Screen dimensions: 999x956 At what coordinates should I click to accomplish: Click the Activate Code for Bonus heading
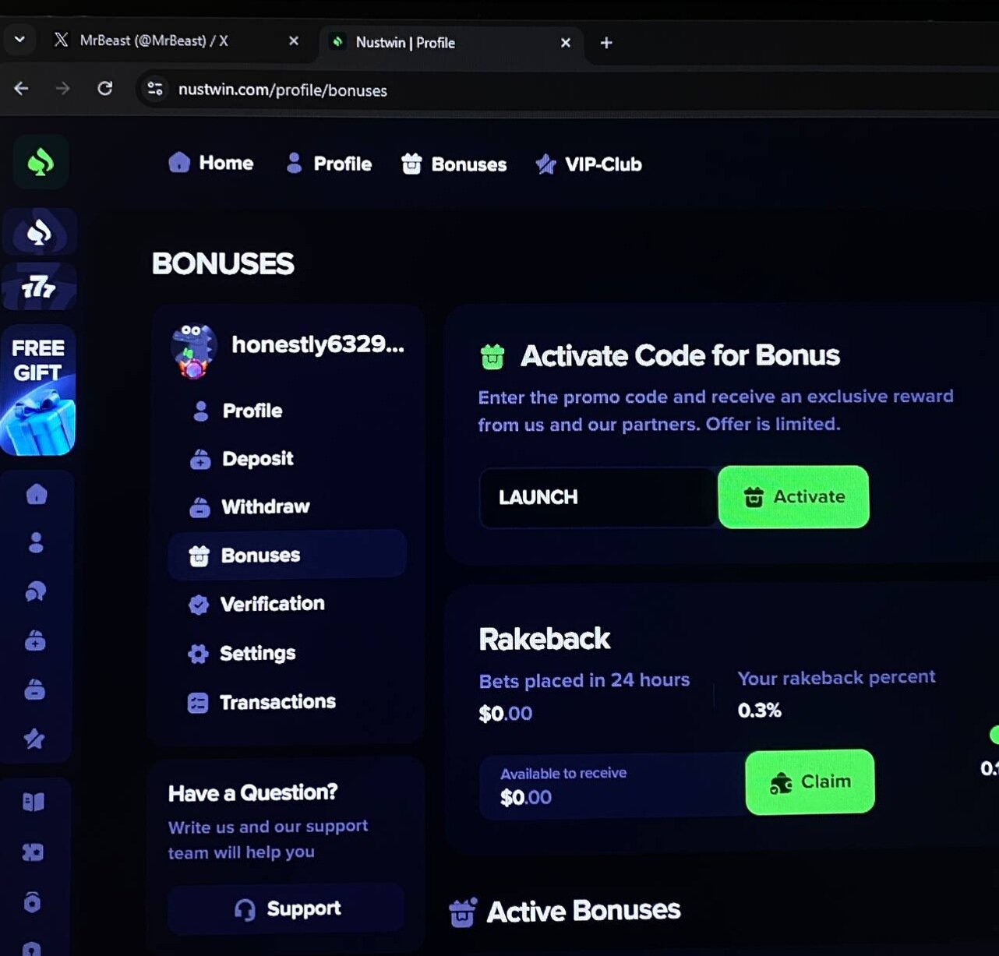pyautogui.click(x=680, y=355)
